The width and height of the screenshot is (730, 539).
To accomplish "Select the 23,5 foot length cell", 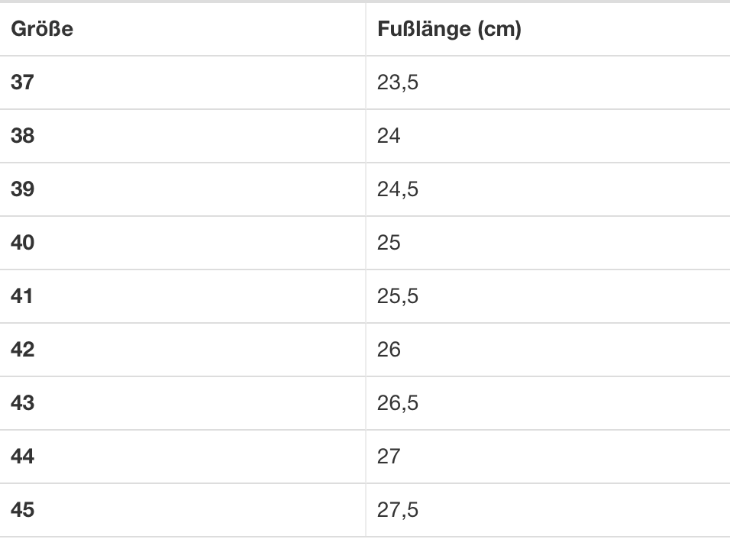I will [x=398, y=82].
